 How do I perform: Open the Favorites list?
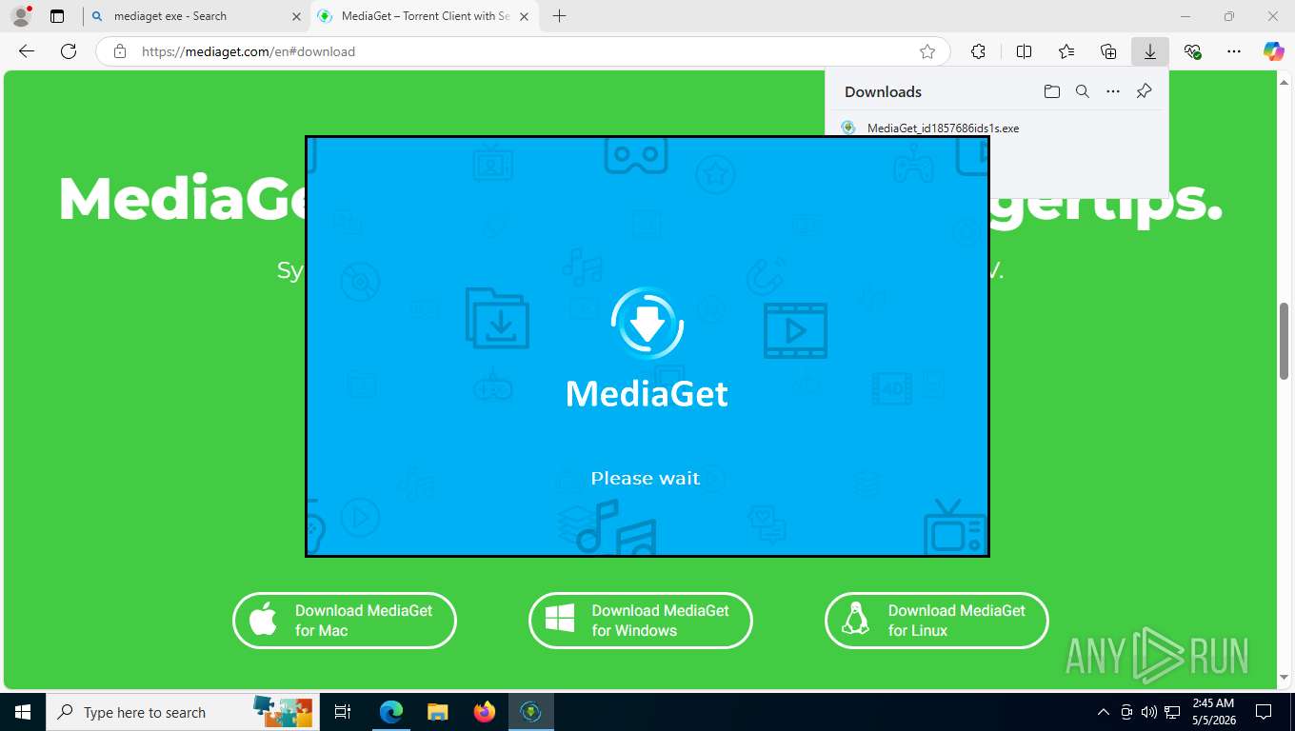[x=1066, y=51]
